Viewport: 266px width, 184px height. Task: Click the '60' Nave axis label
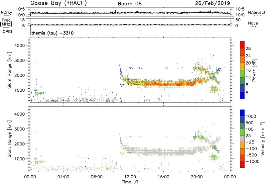click(238, 20)
